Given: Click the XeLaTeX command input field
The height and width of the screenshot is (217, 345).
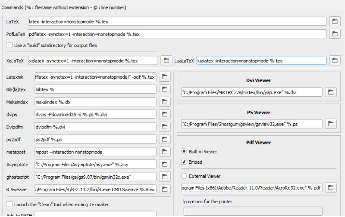Looking at the screenshot, I should coord(93,61).
